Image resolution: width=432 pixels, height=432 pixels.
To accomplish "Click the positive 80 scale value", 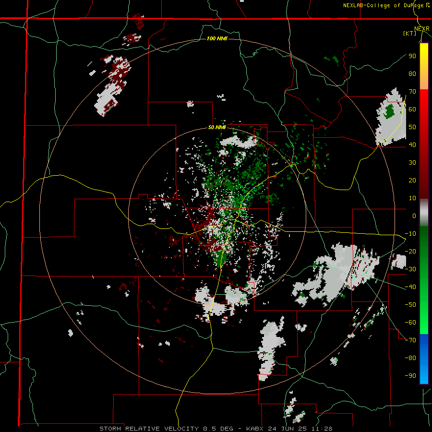I will (x=412, y=74).
